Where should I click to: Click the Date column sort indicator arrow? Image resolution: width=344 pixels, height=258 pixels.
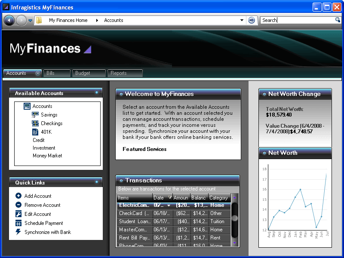pos(169,197)
